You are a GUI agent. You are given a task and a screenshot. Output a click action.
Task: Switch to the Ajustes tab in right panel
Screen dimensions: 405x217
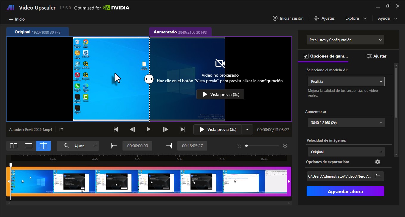[376, 56]
